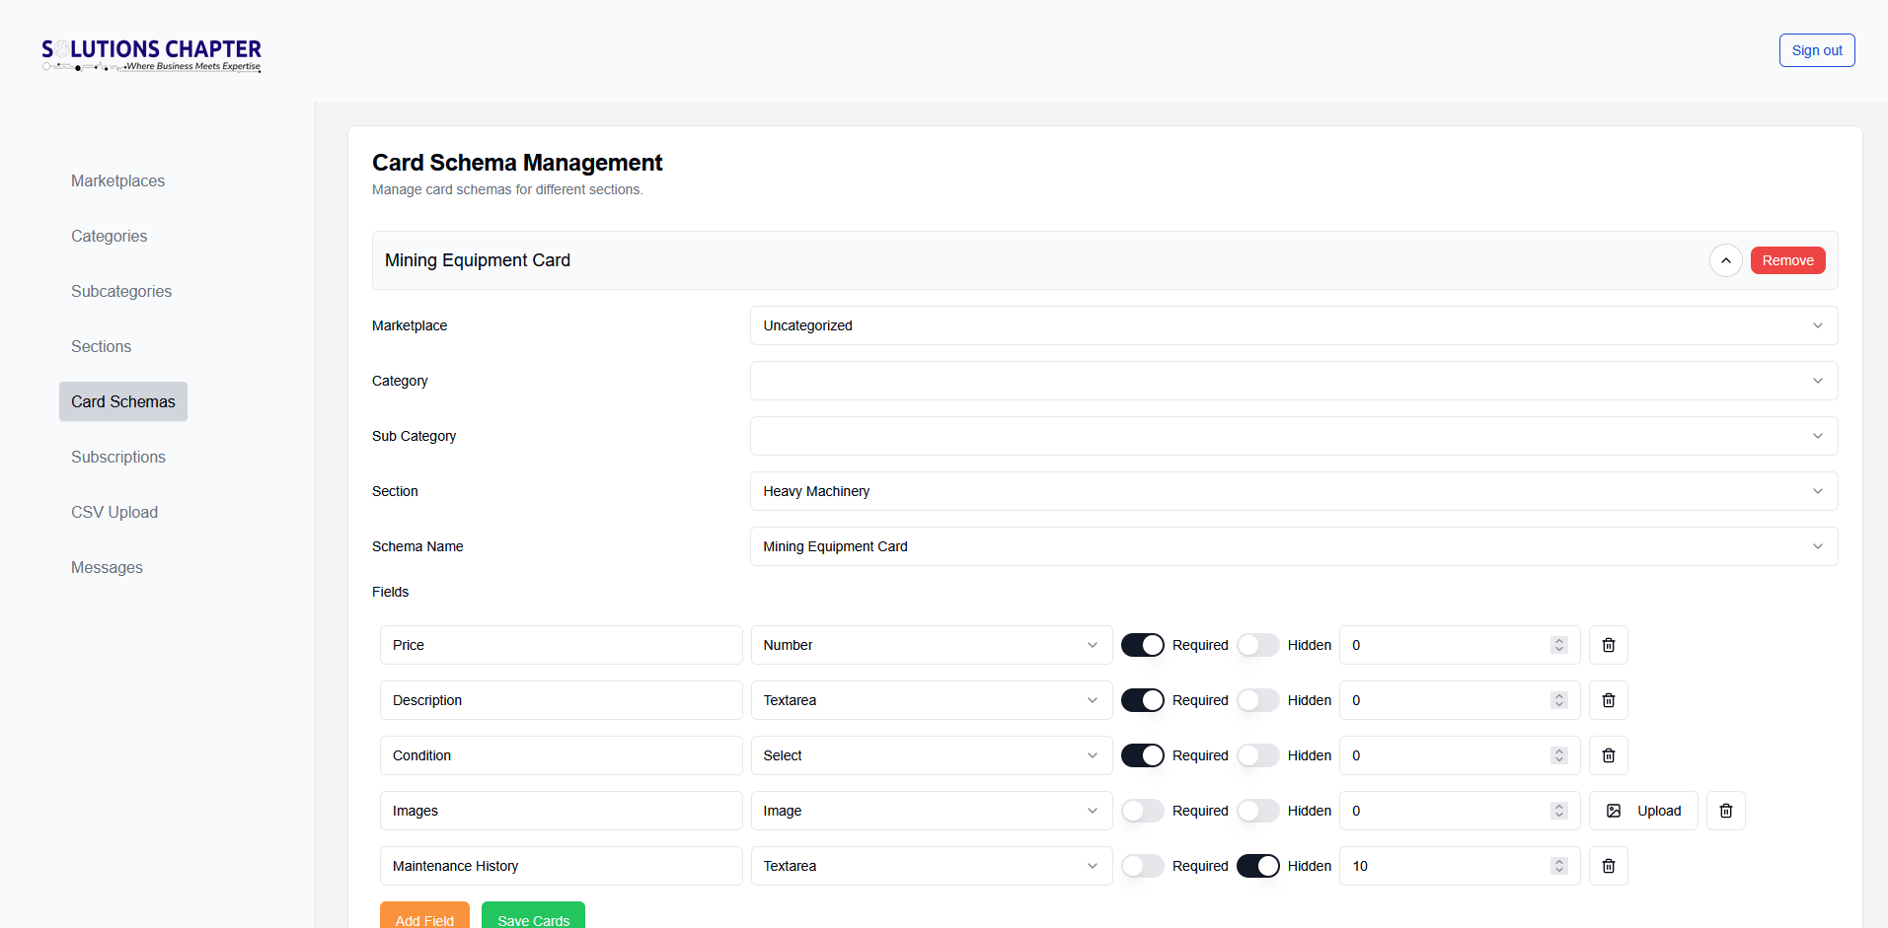
Task: Delete the Description field row
Action: [x=1608, y=700]
